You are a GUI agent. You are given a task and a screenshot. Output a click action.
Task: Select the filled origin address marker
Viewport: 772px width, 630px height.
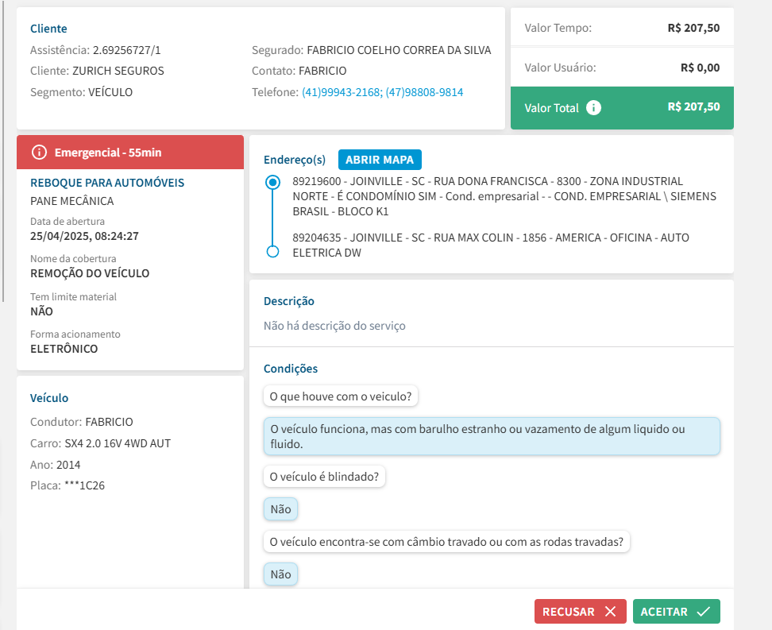click(x=273, y=182)
